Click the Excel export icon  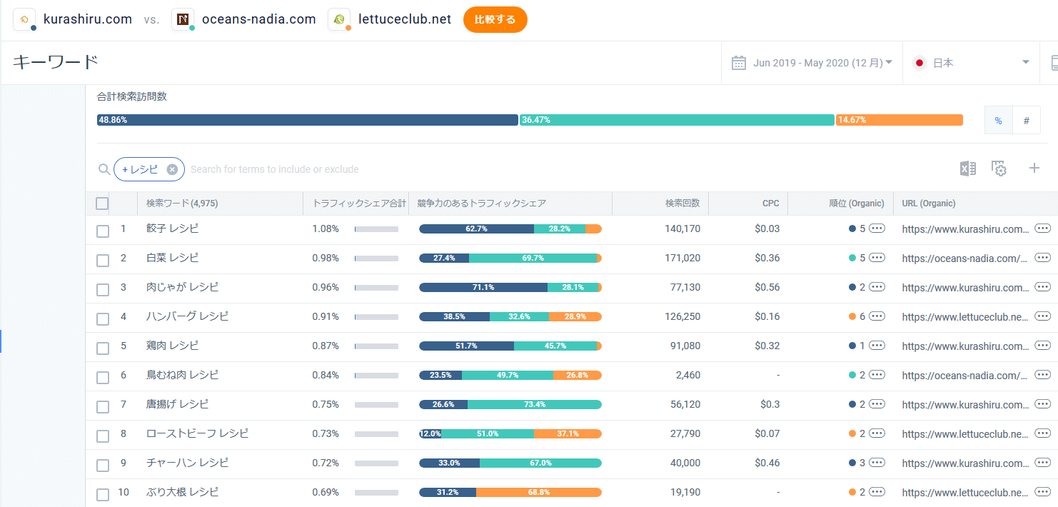point(967,169)
